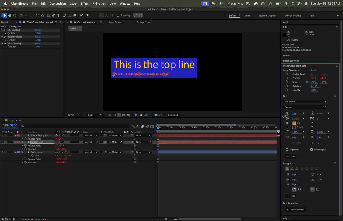The height and width of the screenshot is (221, 343).
Task: Click Add Animator button
Action: coord(295,210)
